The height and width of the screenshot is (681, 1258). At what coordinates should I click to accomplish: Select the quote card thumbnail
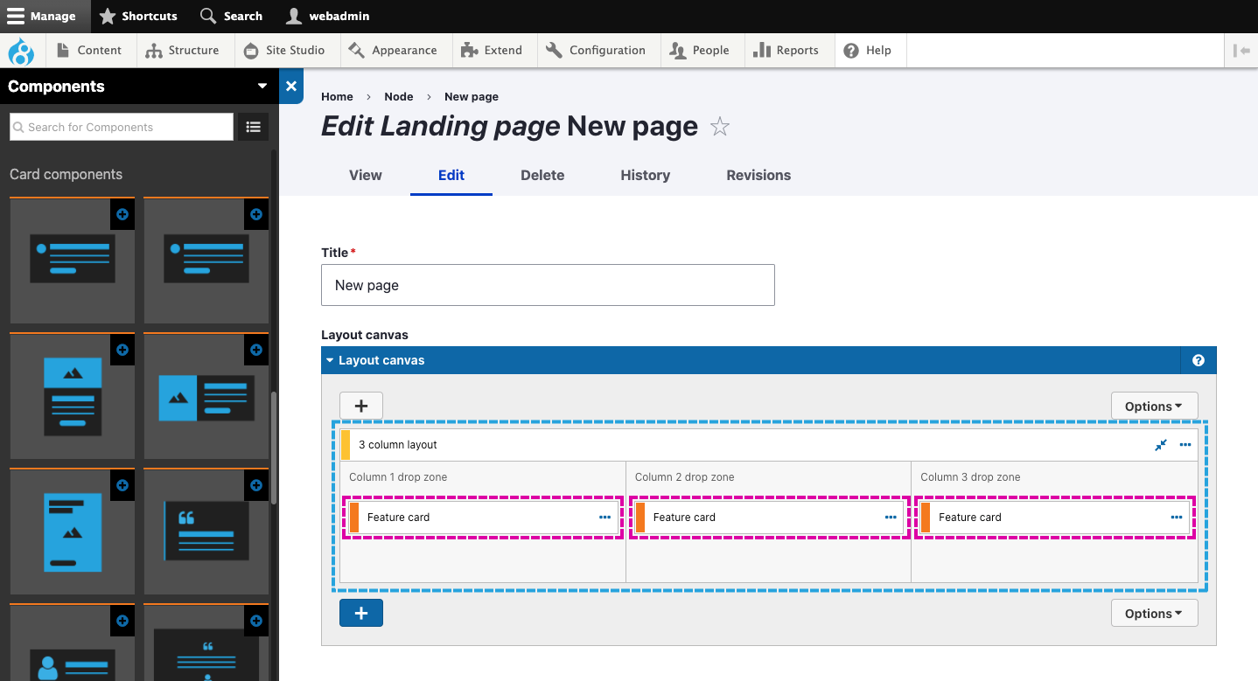206,532
